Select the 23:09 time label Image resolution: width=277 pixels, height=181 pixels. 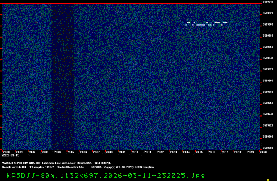click(x=122, y=152)
